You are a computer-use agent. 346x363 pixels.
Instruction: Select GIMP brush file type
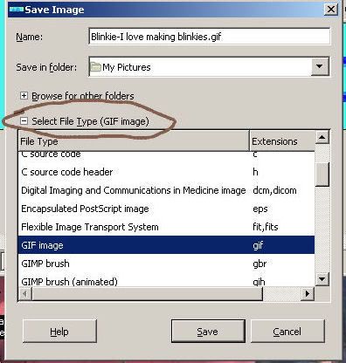[x=166, y=264]
